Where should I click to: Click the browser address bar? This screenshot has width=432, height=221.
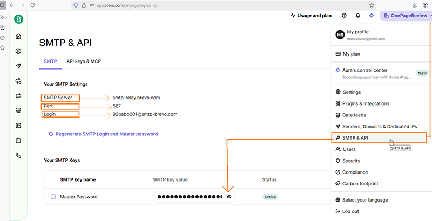(x=216, y=4)
